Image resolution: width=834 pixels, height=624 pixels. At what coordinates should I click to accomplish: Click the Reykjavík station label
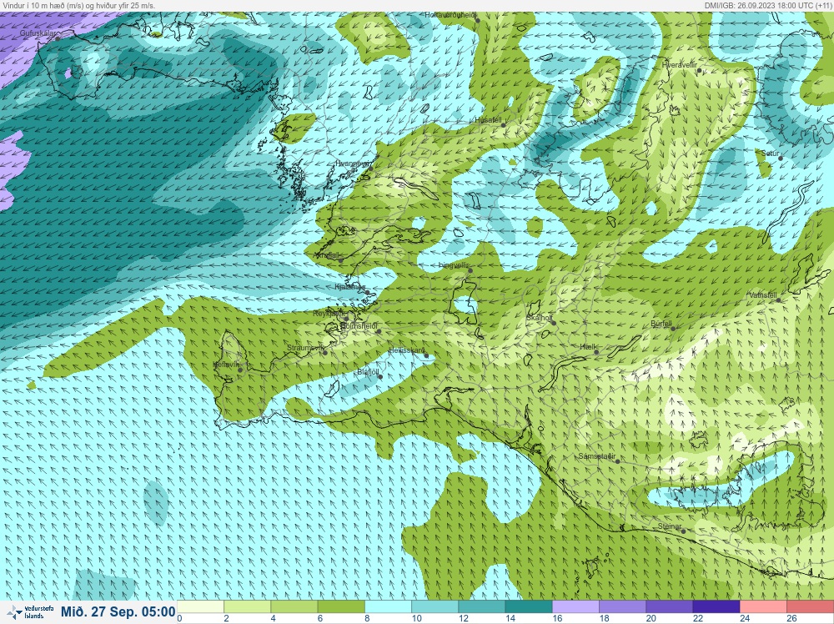329,314
